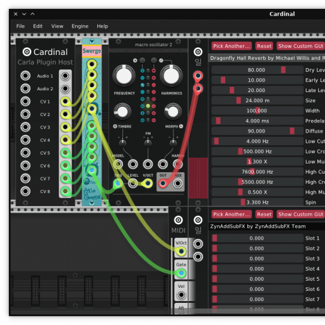This screenshot has height=325, width=325.
Task: Click the Low Cut 4.000 Hz slider
Action: [x=257, y=141]
